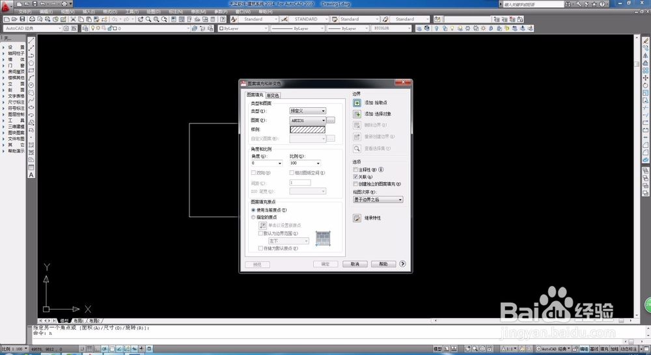
Task: Select the Ellipse draw tool
Action: (31, 107)
